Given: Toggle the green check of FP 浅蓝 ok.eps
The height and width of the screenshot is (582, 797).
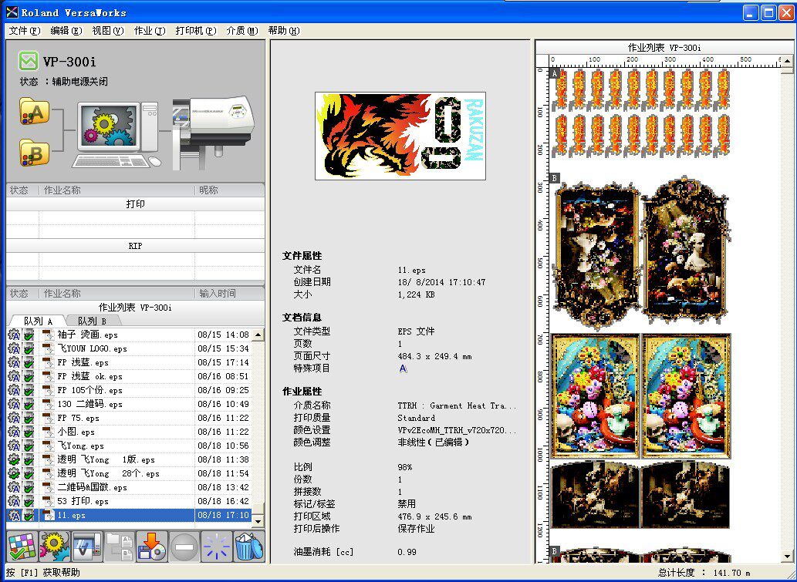Looking at the screenshot, I should click(x=29, y=376).
